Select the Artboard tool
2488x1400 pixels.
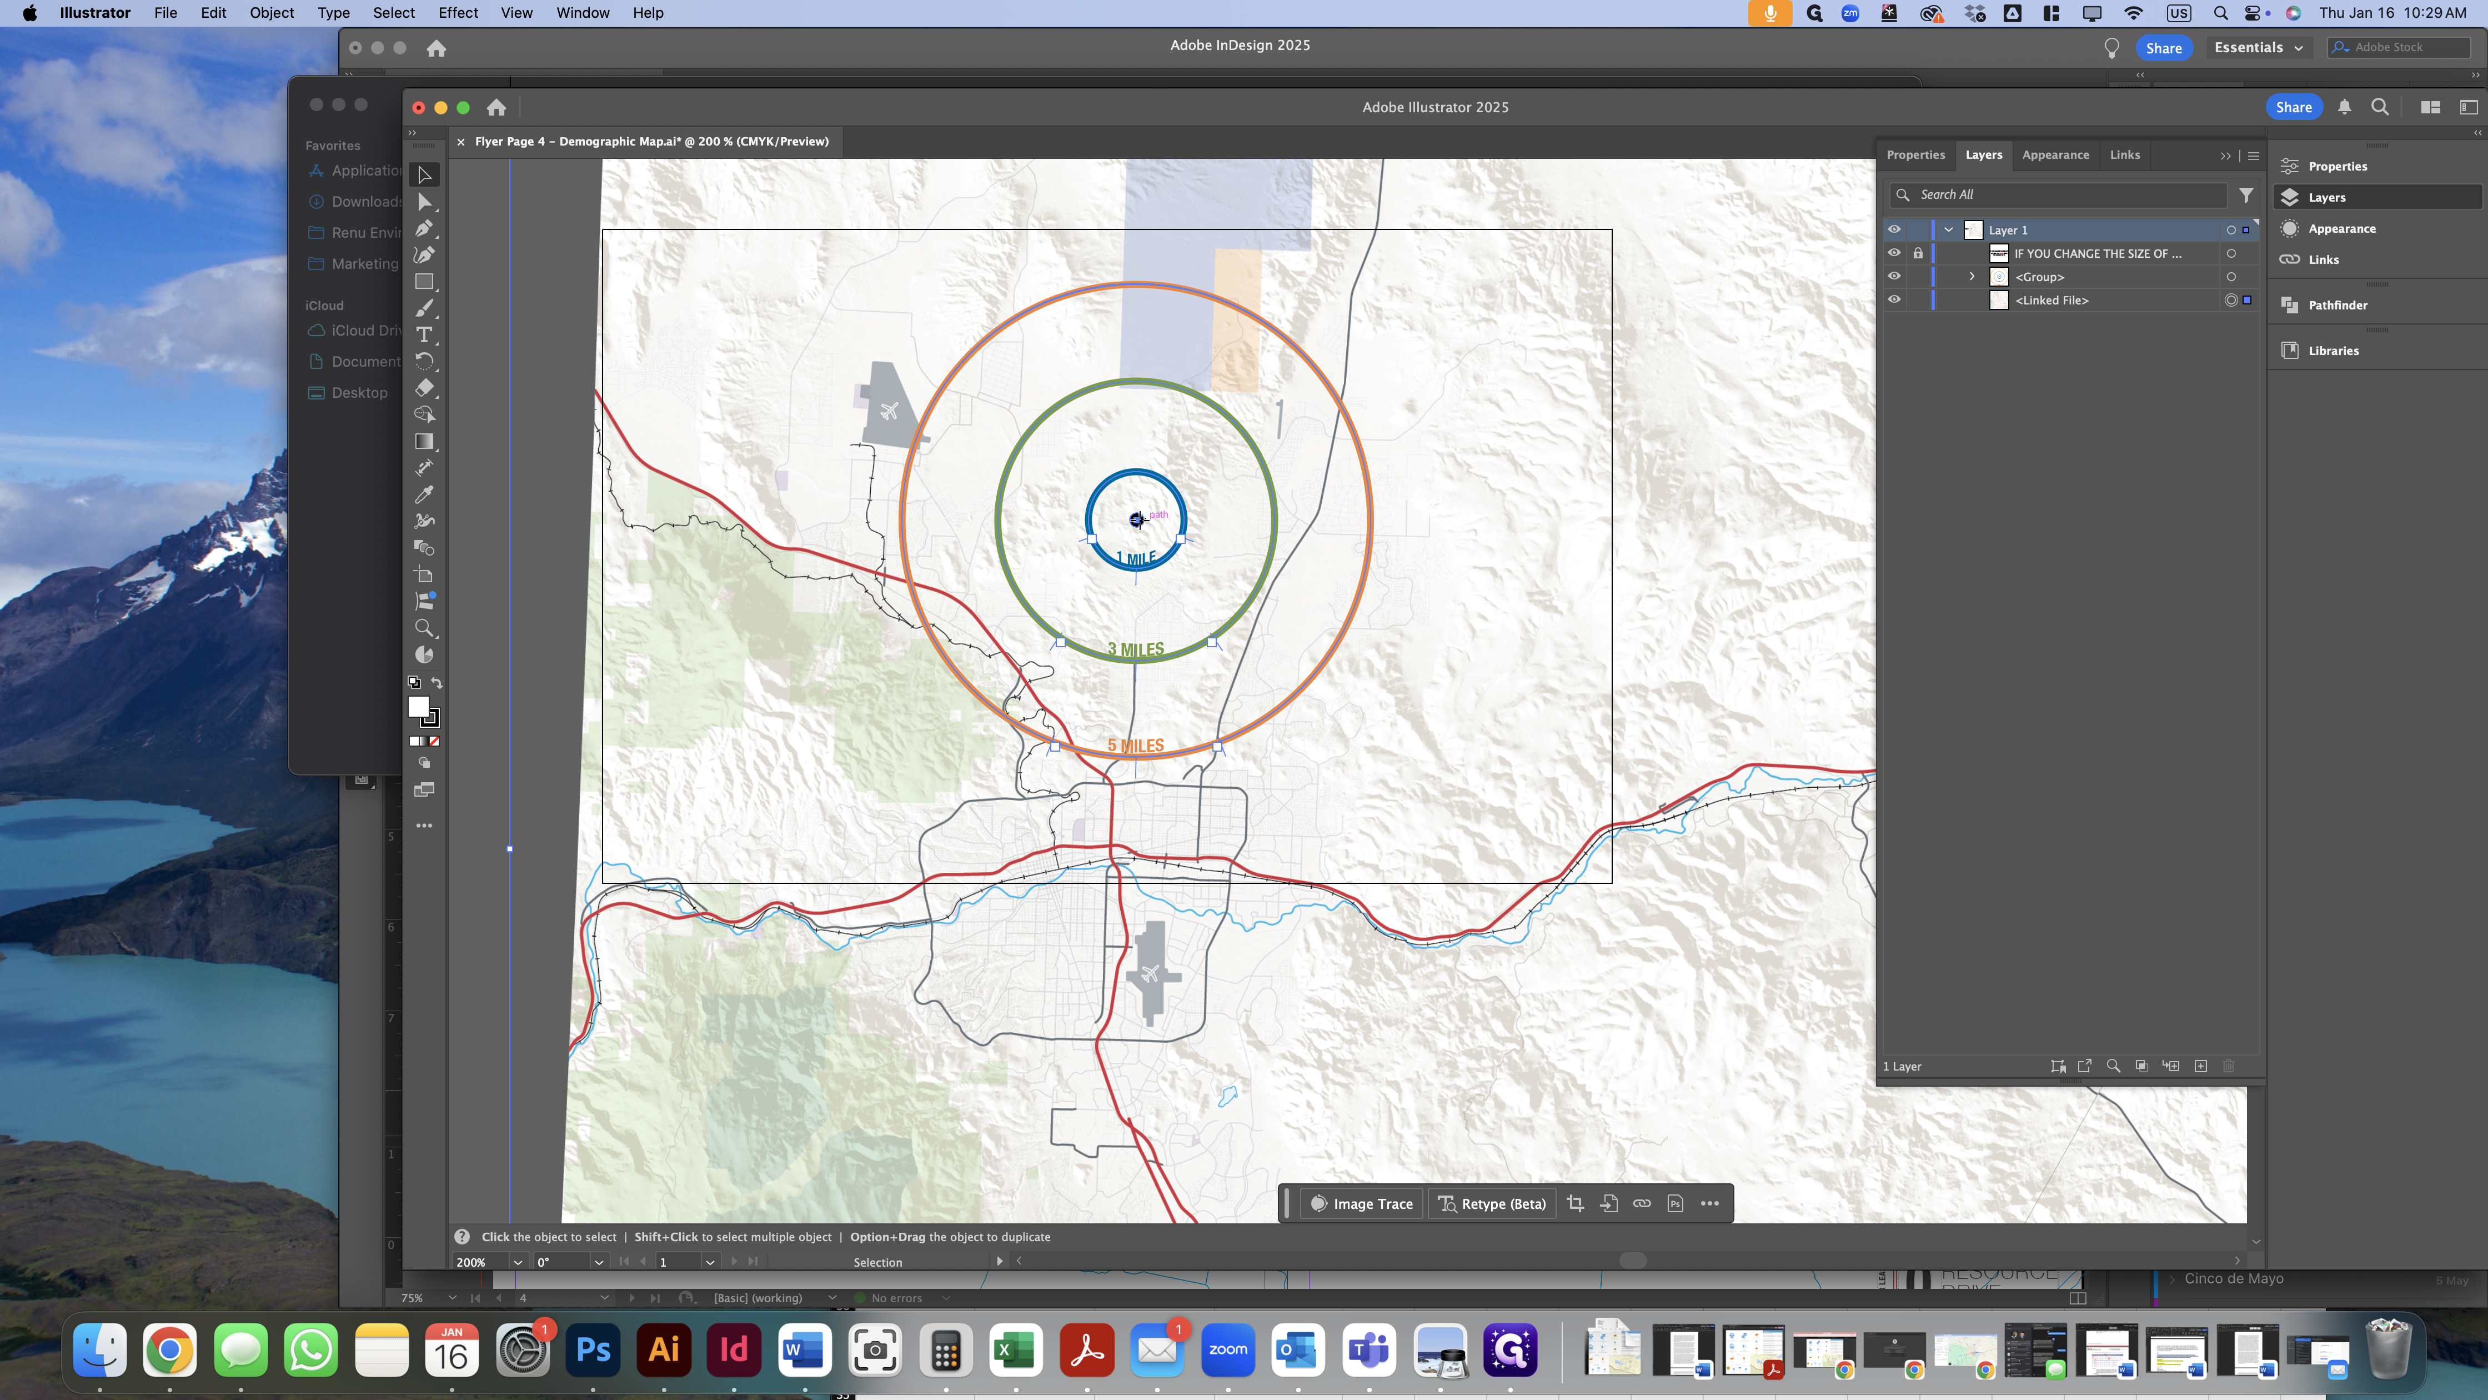424,575
